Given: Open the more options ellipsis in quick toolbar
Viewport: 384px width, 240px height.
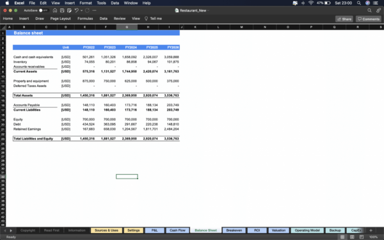Looking at the screenshot, I should click(95, 10).
